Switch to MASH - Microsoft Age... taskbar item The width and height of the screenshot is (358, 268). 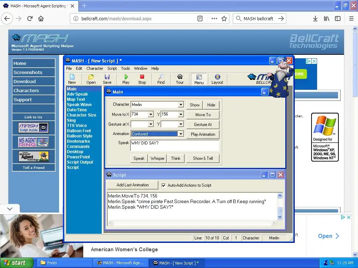pyautogui.click(x=121, y=263)
